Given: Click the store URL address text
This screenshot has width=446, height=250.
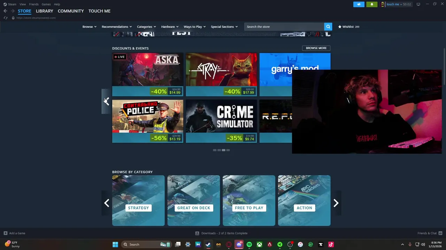Looking at the screenshot, I should pos(36,18).
